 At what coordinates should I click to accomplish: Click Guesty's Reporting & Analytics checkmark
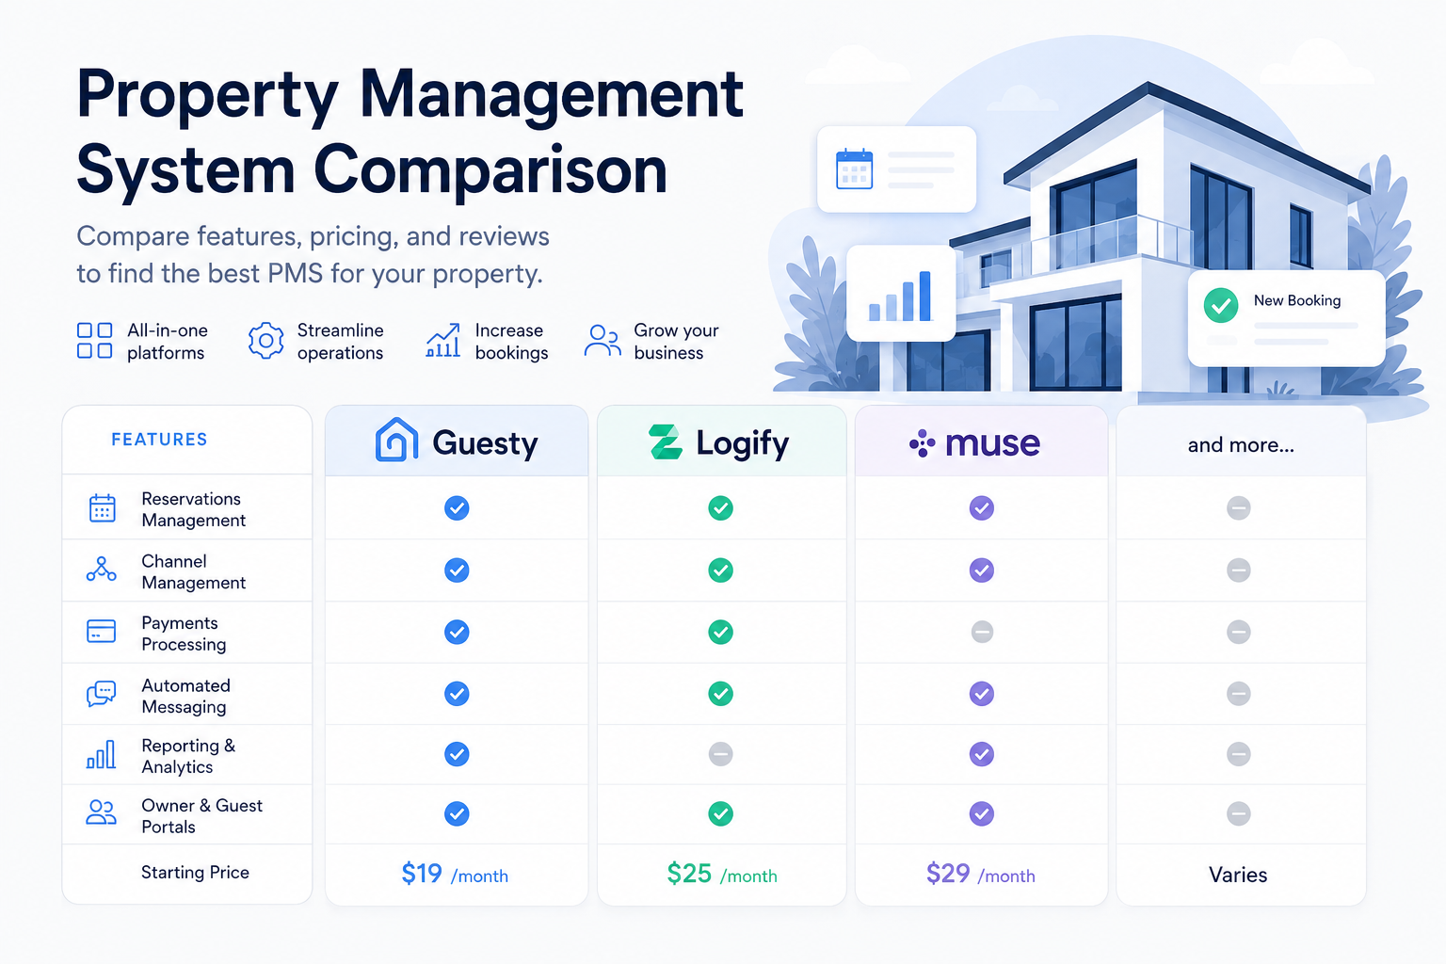click(x=457, y=754)
